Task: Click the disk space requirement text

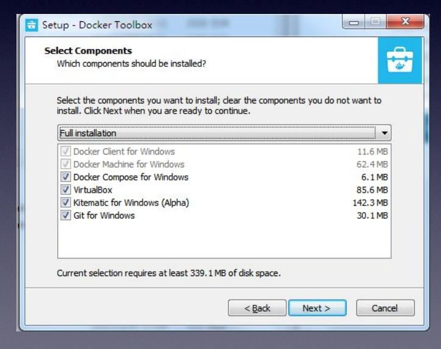Action: [x=169, y=273]
